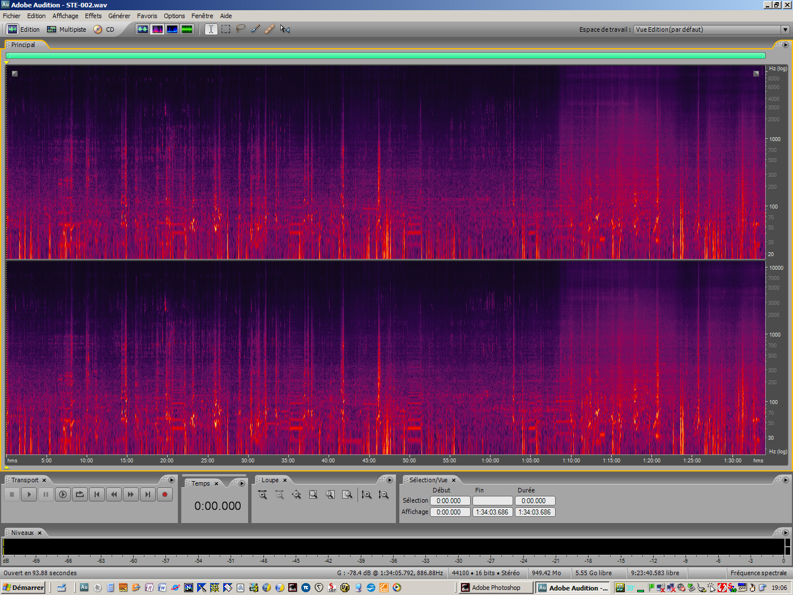Screen dimensions: 793x595
Task: Select the Spot Healing Brush tool
Action: click(270, 29)
